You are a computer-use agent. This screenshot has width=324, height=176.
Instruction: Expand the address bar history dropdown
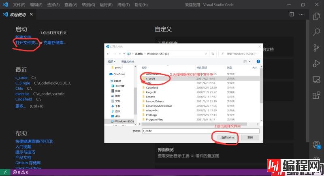[206, 54]
